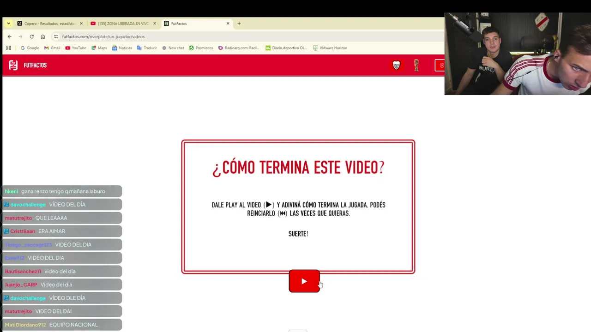Click davochallenge's 'VÍDEO DEL DÍA' message

(62, 205)
